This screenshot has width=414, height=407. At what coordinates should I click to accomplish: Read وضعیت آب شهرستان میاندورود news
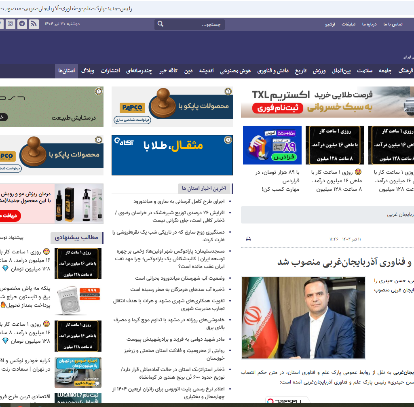(x=180, y=278)
